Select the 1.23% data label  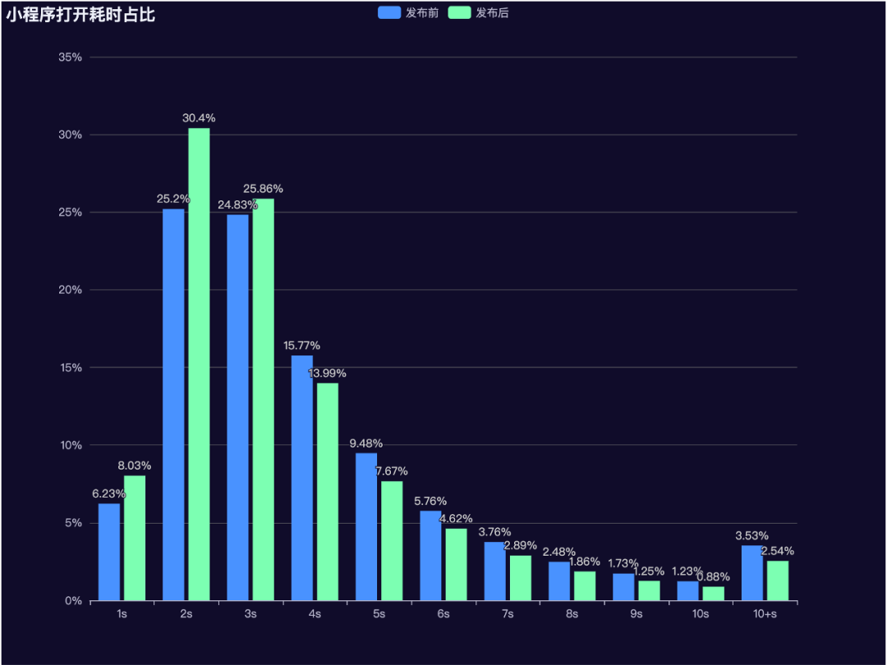[x=687, y=571]
